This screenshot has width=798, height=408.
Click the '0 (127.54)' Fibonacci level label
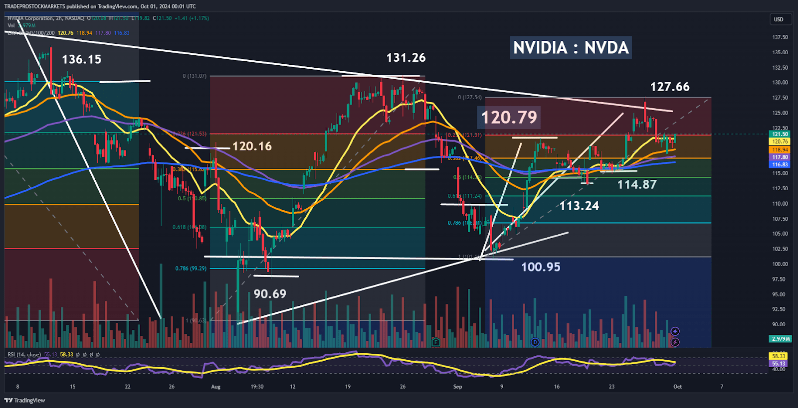tap(470, 97)
